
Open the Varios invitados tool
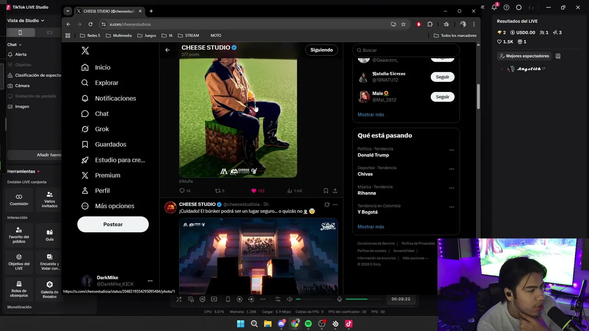(x=49, y=200)
